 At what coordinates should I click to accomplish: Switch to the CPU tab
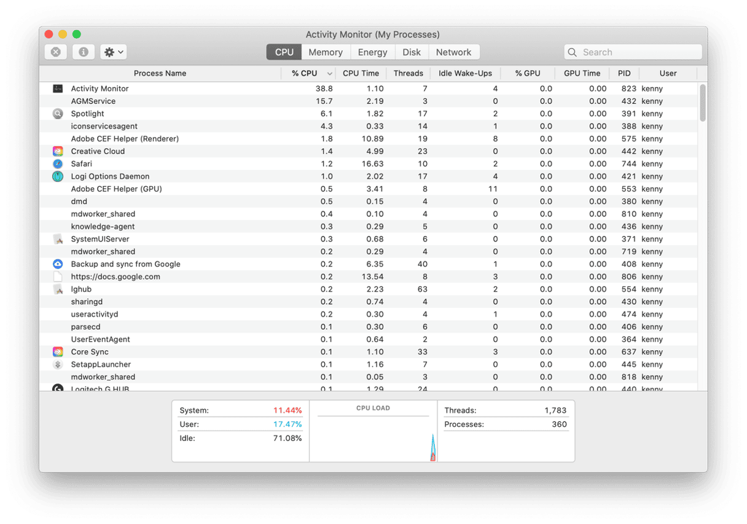284,52
